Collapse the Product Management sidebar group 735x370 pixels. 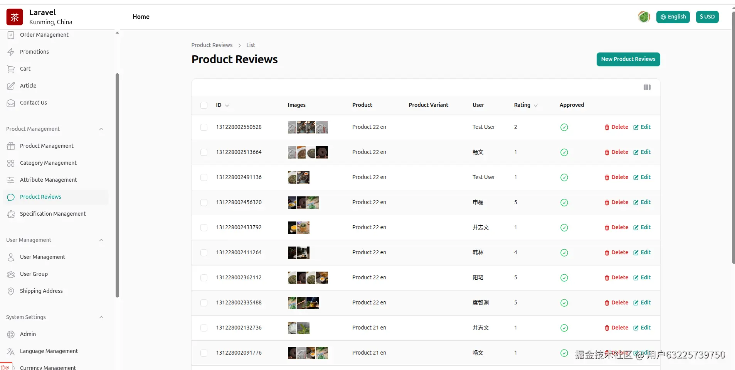(x=101, y=129)
